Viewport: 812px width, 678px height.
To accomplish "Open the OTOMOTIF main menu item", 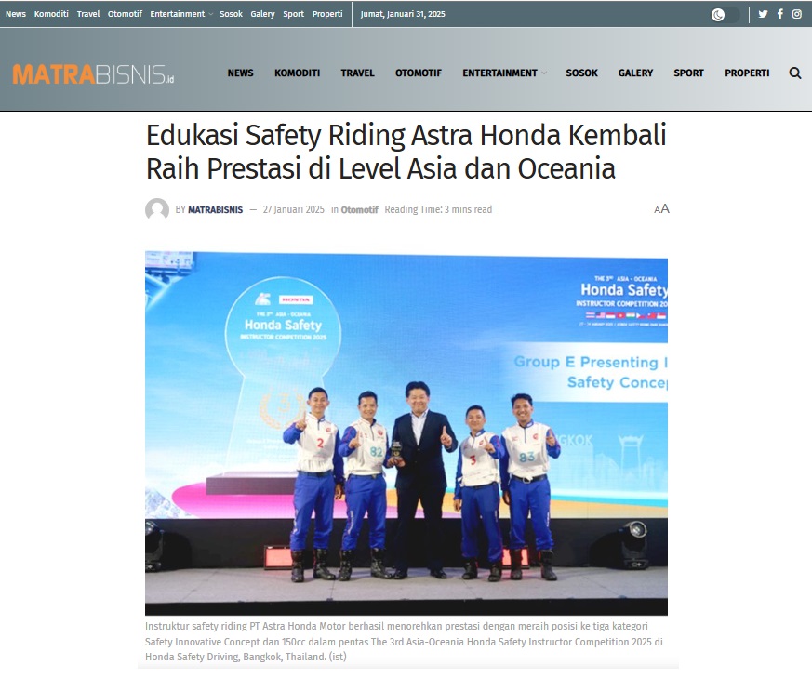I will [419, 73].
